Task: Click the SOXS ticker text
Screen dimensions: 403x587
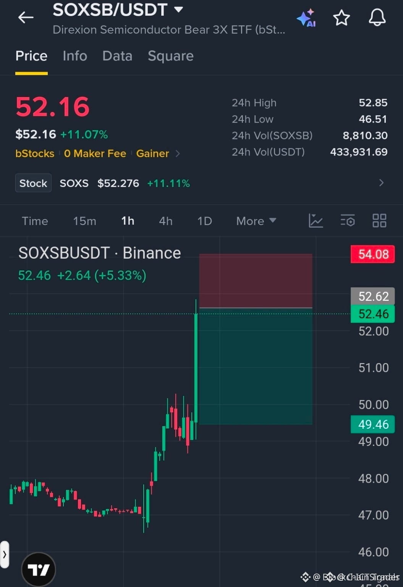Action: point(74,183)
